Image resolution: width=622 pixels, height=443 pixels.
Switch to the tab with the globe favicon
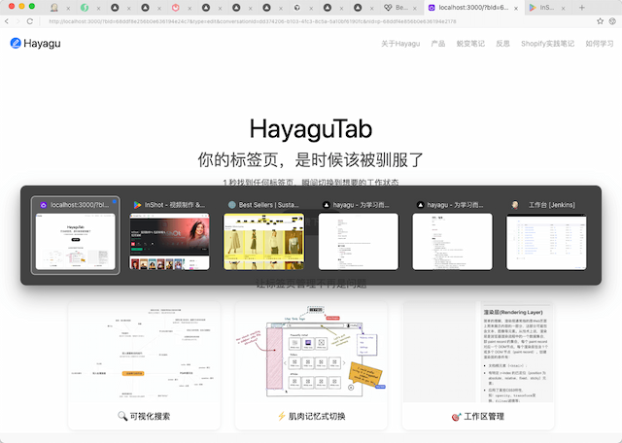[x=297, y=7]
